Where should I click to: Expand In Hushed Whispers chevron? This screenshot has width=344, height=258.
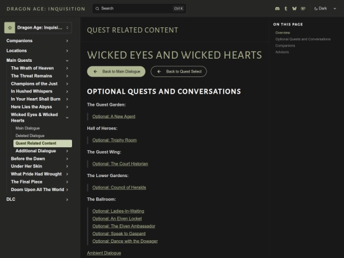pos(67,92)
